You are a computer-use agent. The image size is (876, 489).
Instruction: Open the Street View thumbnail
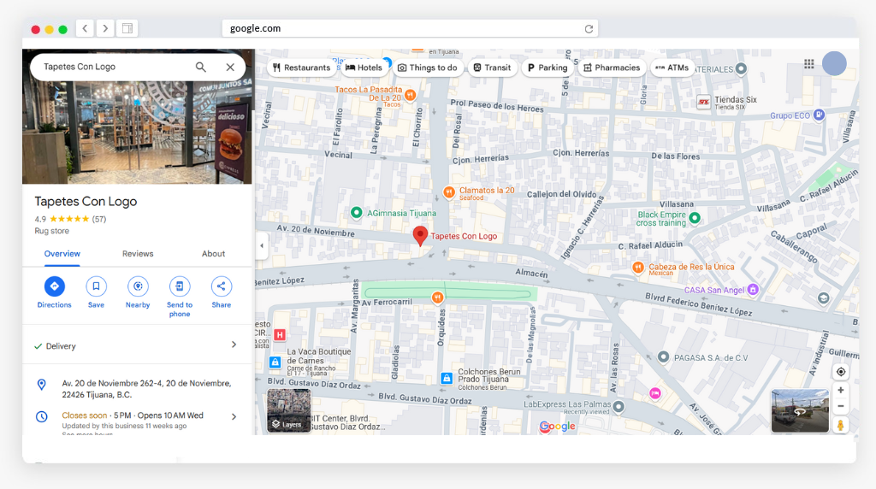click(800, 411)
